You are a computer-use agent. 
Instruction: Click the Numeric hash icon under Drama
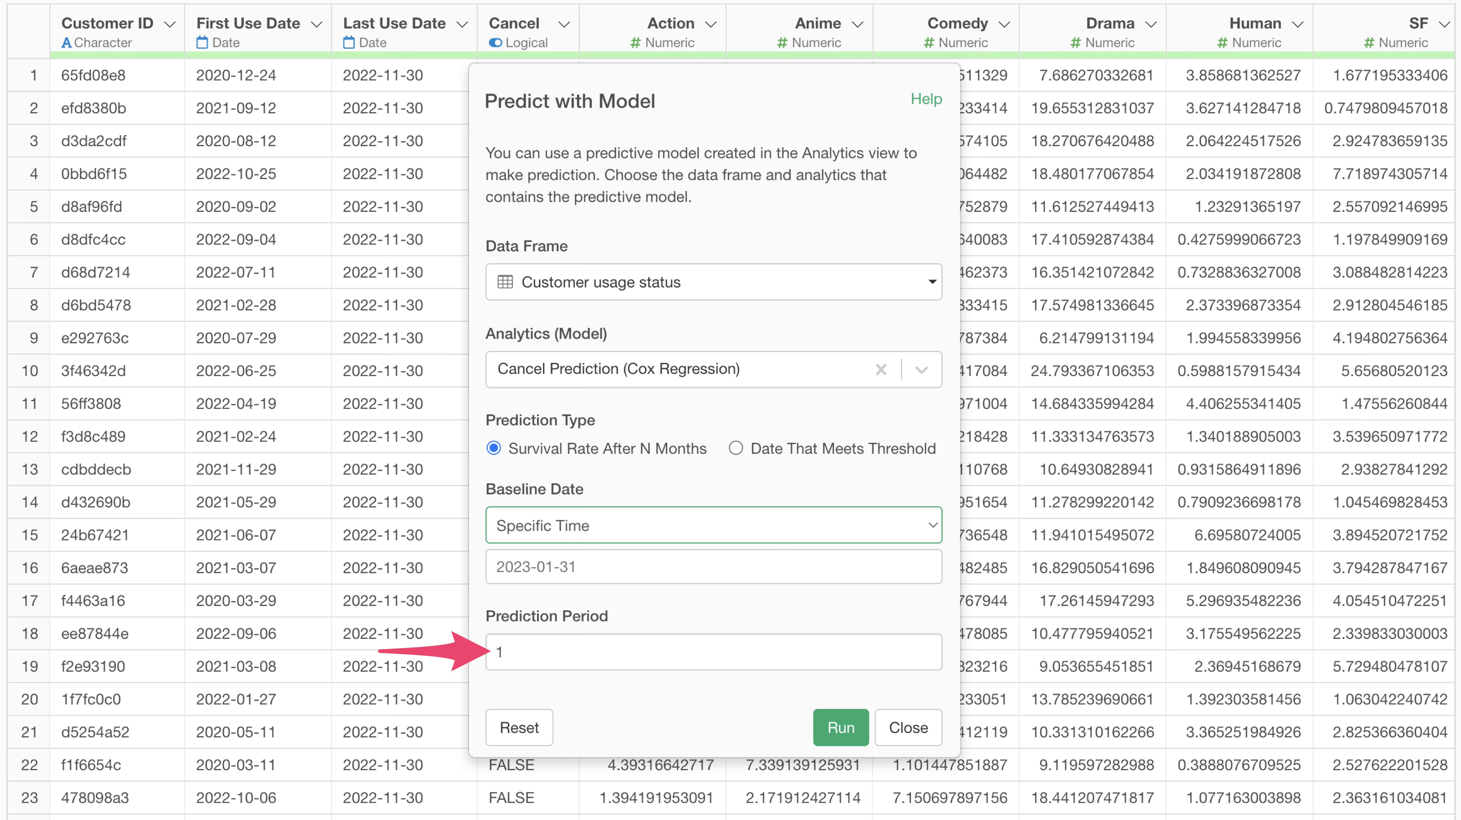coord(1075,43)
